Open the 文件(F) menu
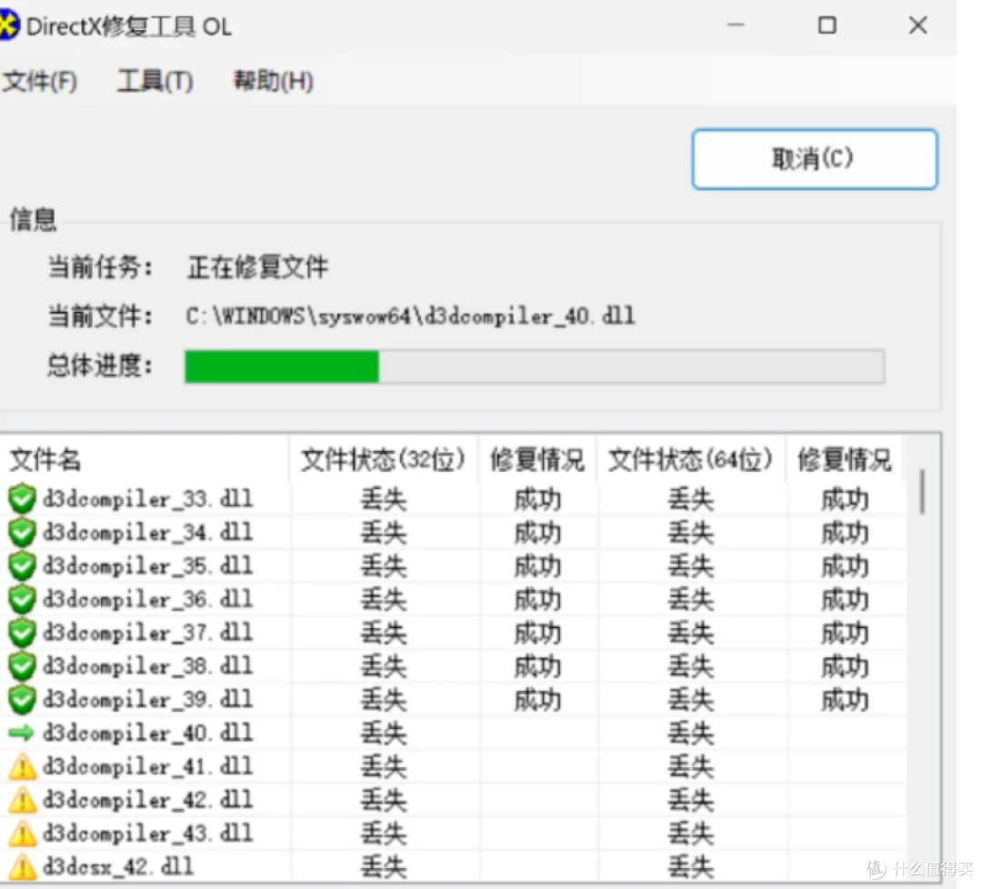Screen dimensions: 982x889 (x=39, y=82)
